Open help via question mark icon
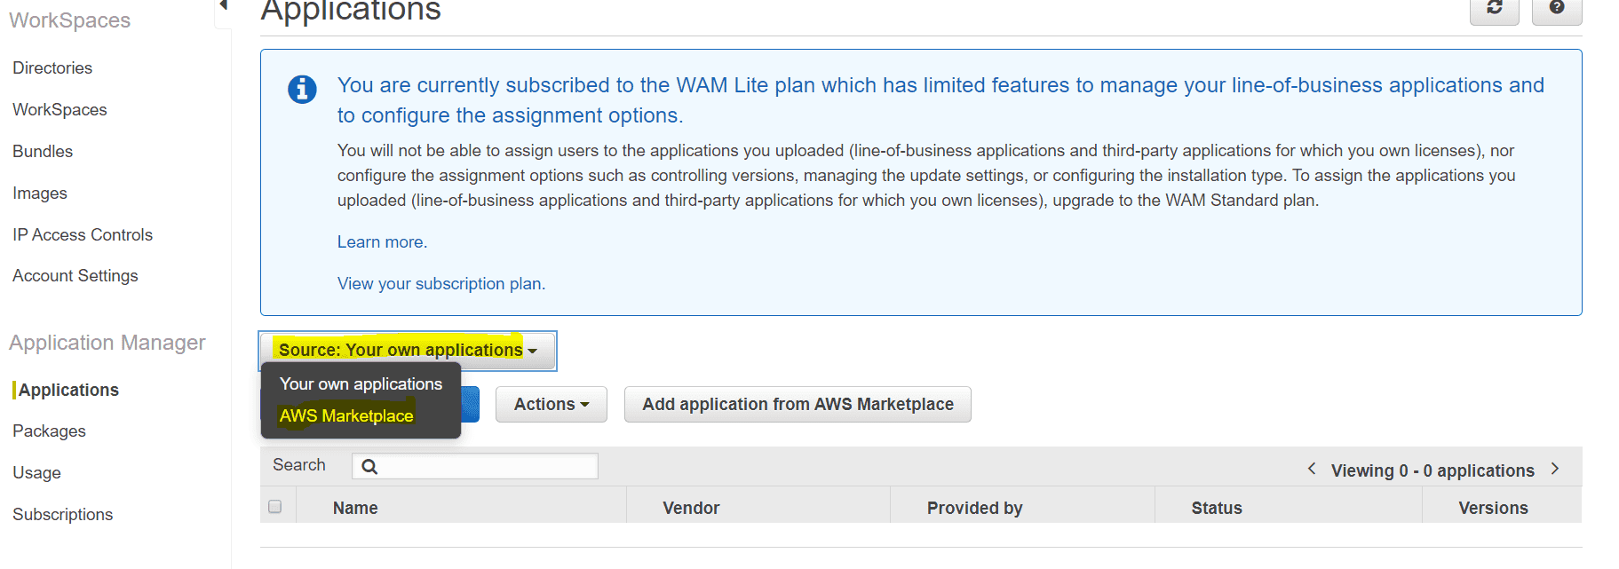1619x569 pixels. pos(1556,9)
